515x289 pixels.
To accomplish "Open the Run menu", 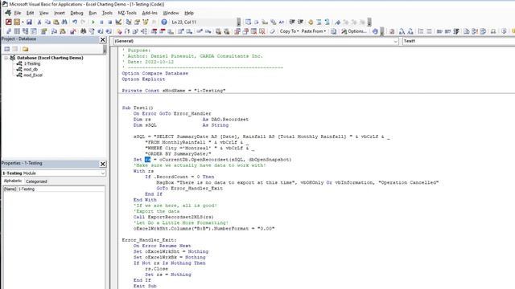I will 93,13.
